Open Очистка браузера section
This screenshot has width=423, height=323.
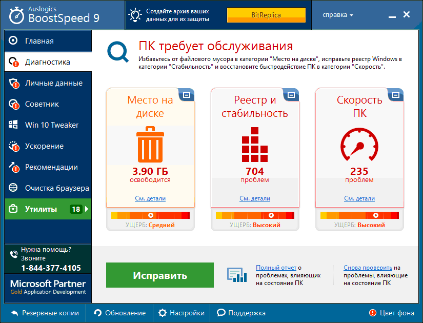click(x=48, y=188)
